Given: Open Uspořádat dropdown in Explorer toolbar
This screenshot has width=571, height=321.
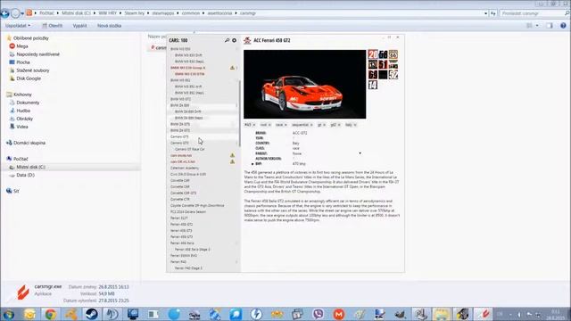Looking at the screenshot, I should click(x=18, y=26).
